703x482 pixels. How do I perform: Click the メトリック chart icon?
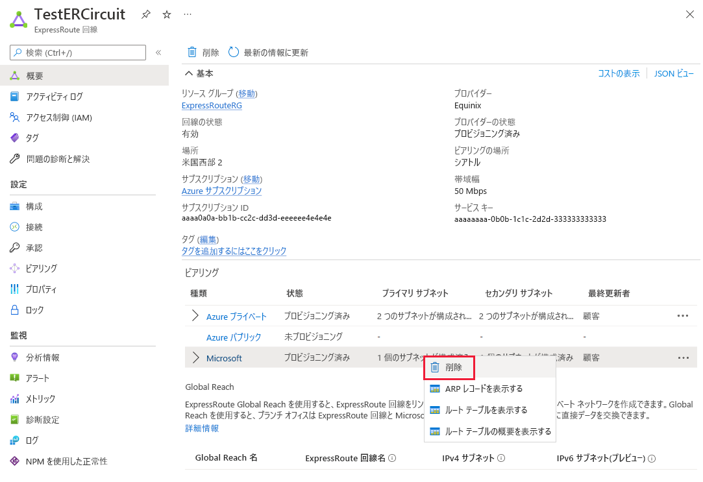(15, 399)
